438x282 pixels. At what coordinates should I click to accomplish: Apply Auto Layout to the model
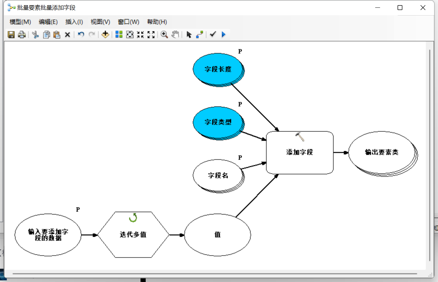pos(119,35)
